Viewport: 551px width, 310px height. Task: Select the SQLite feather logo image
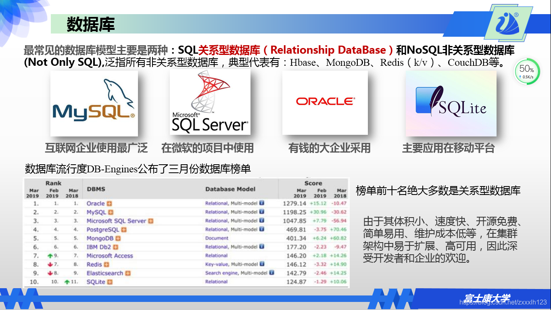(451, 103)
